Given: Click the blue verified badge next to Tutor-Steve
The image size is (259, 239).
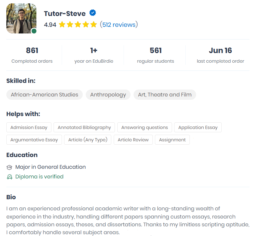Looking at the screenshot, I should pos(93,13).
